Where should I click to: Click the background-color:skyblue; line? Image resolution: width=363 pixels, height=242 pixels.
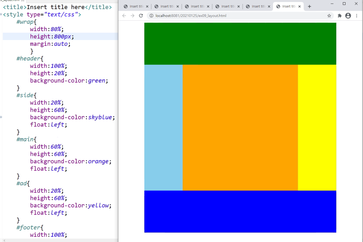click(72, 117)
